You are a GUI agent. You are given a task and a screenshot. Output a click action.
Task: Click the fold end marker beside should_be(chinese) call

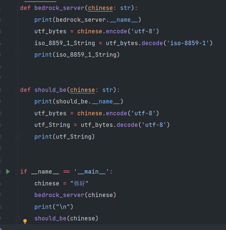(17, 218)
